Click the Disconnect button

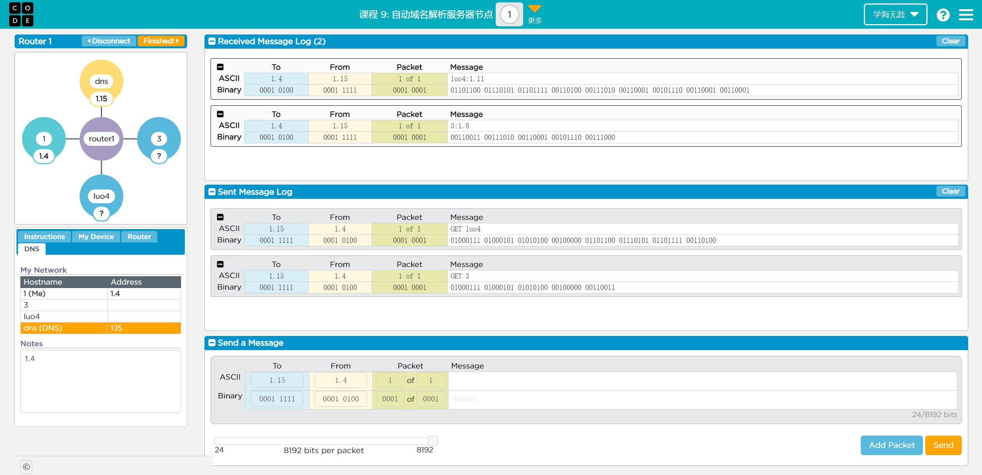point(109,41)
